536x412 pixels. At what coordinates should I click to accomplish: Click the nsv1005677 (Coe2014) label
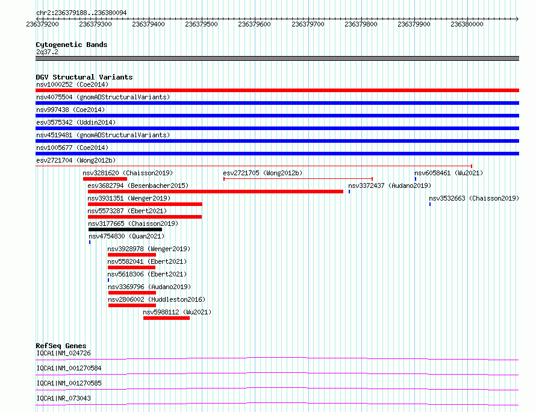(x=72, y=148)
